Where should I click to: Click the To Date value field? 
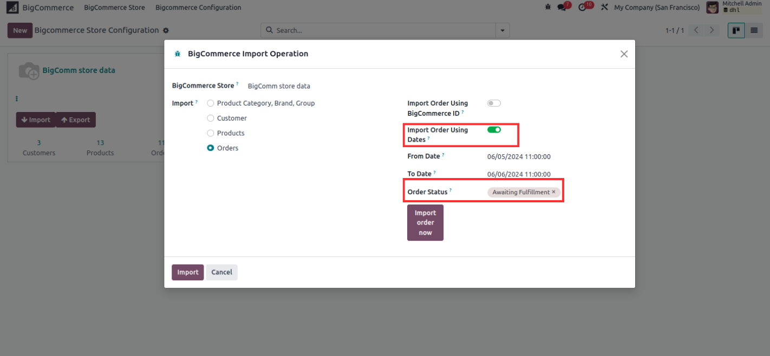519,174
